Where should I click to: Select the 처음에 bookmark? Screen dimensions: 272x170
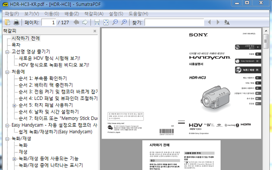[18, 71]
